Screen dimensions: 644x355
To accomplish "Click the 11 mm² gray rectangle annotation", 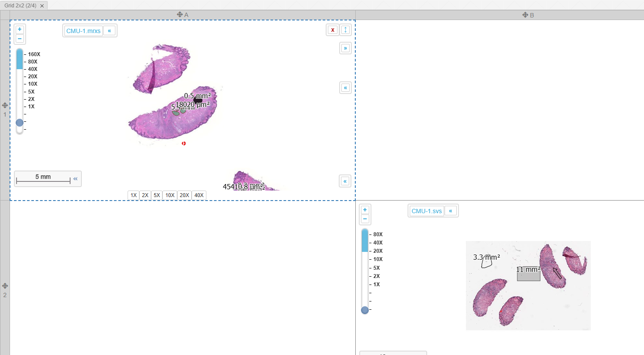I will point(528,277).
